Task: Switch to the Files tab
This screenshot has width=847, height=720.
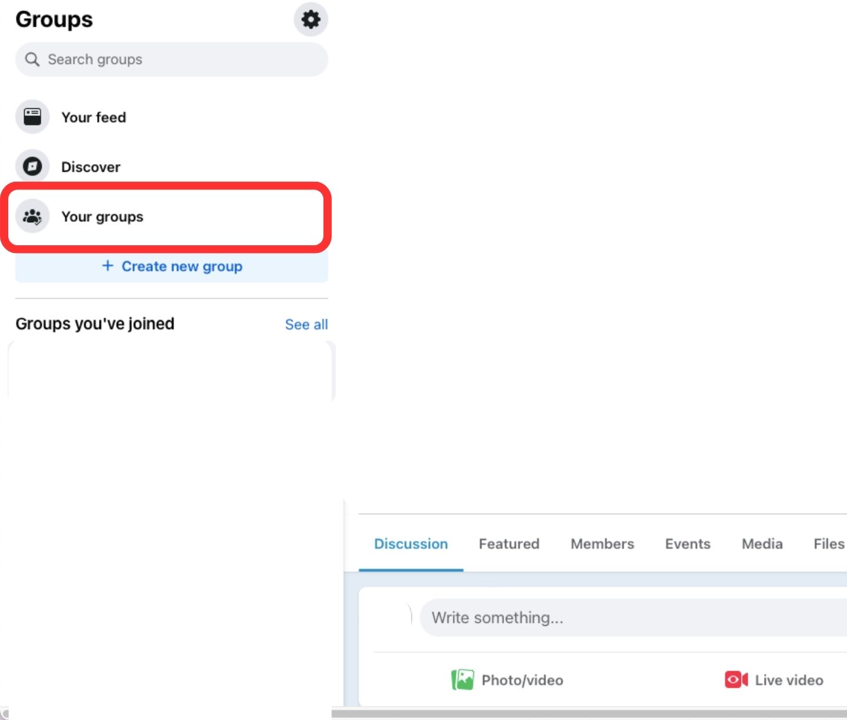Action: point(828,544)
